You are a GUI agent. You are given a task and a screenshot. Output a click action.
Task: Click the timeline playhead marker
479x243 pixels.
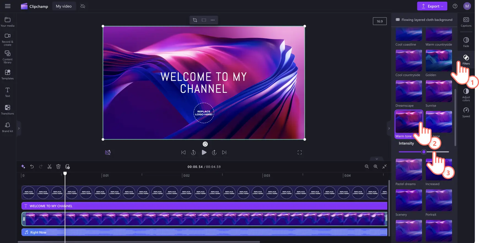65,174
